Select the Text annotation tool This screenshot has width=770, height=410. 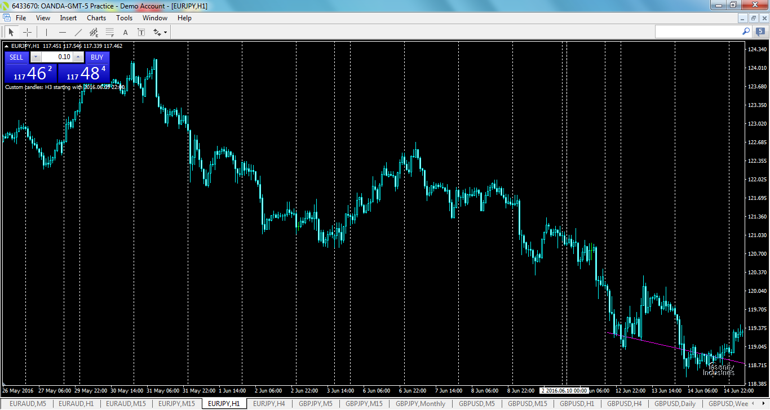click(x=125, y=32)
